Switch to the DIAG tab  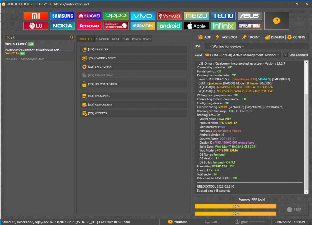pos(126,39)
